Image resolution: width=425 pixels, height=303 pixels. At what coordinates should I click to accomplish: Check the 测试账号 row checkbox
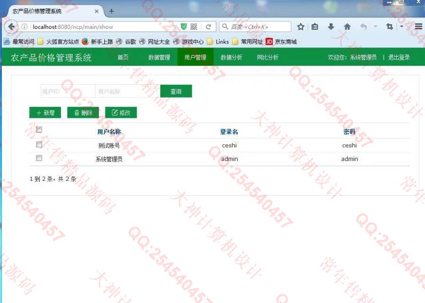pyautogui.click(x=39, y=144)
